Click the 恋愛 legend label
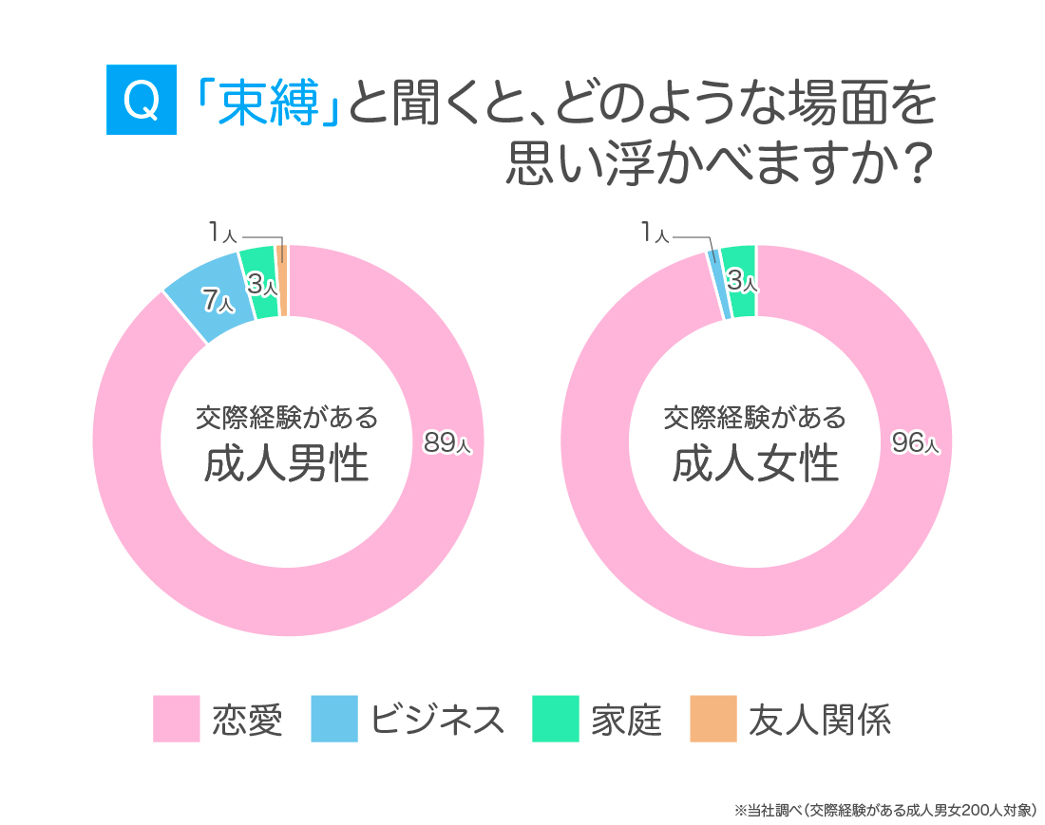 coord(247,720)
